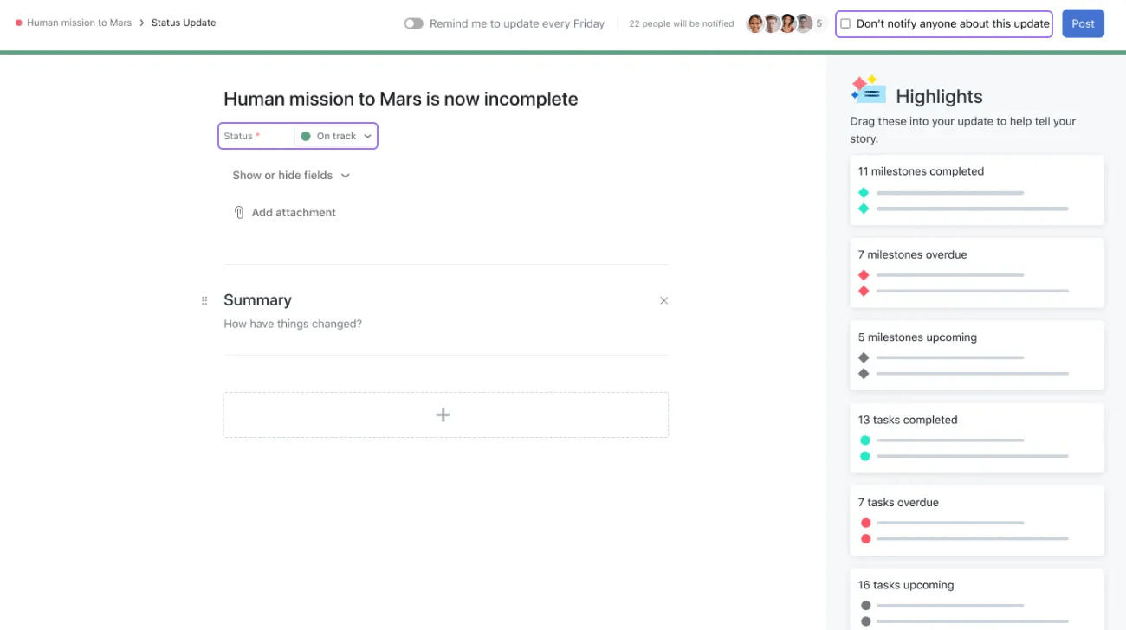Click the red diamond in milestones overdue card

pyautogui.click(x=863, y=276)
